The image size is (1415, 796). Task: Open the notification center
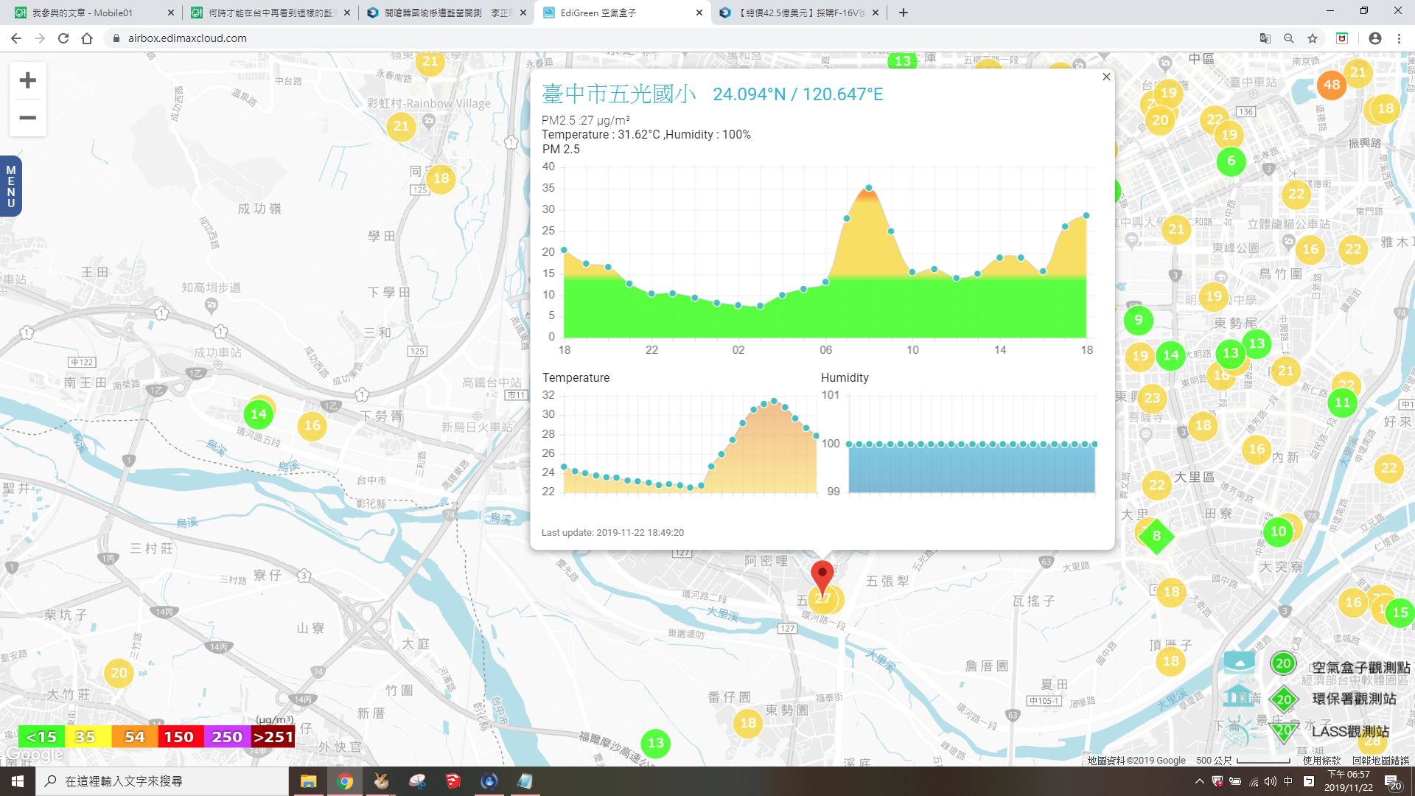pyautogui.click(x=1393, y=782)
